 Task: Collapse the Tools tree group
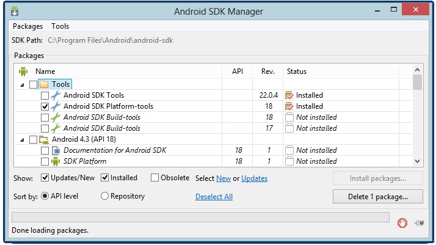tap(22, 85)
